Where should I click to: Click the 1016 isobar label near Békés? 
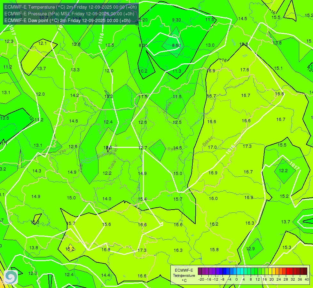pyautogui.click(x=230, y=149)
